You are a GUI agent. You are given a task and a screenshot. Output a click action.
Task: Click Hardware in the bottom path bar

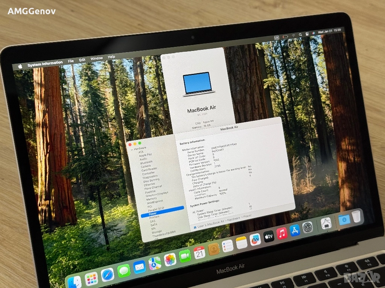click(x=233, y=218)
